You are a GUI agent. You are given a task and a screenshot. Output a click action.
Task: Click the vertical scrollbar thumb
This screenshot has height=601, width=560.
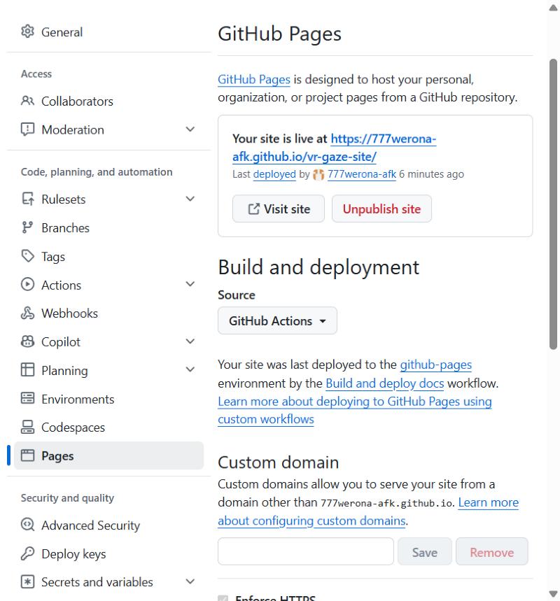tap(553, 204)
